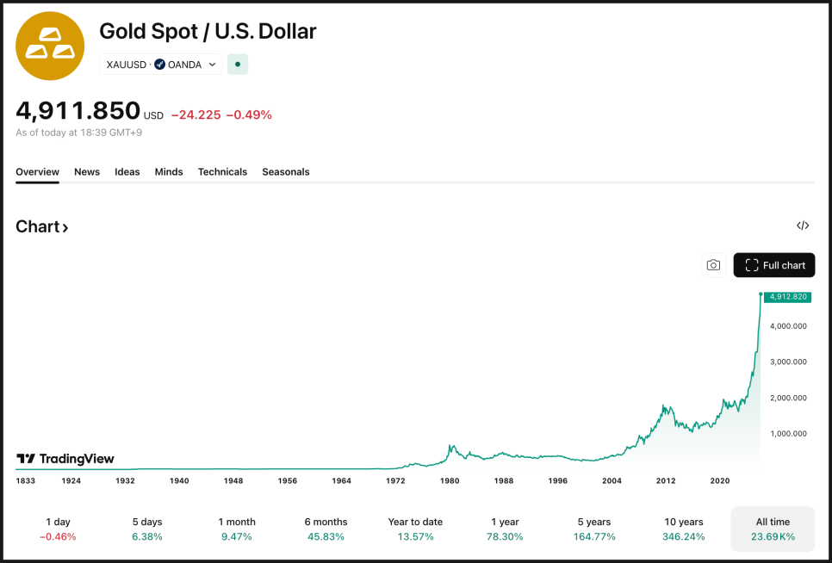The image size is (832, 563).
Task: Select the Year to date range
Action: point(415,529)
